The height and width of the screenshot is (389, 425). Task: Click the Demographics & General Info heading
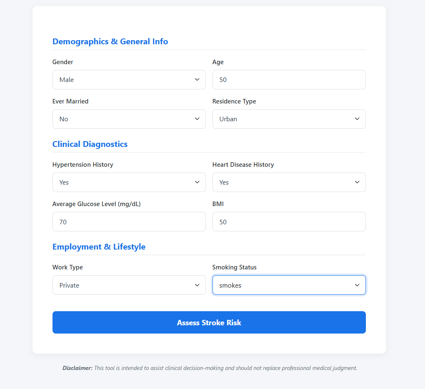click(110, 41)
